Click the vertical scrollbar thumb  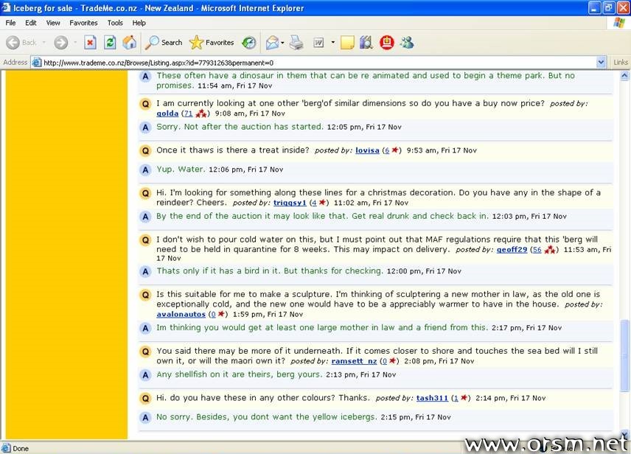point(624,355)
